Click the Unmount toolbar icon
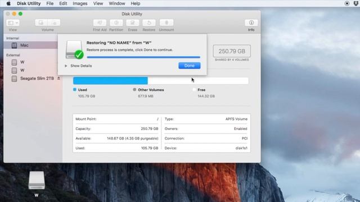The image size is (360, 202). pos(166,22)
